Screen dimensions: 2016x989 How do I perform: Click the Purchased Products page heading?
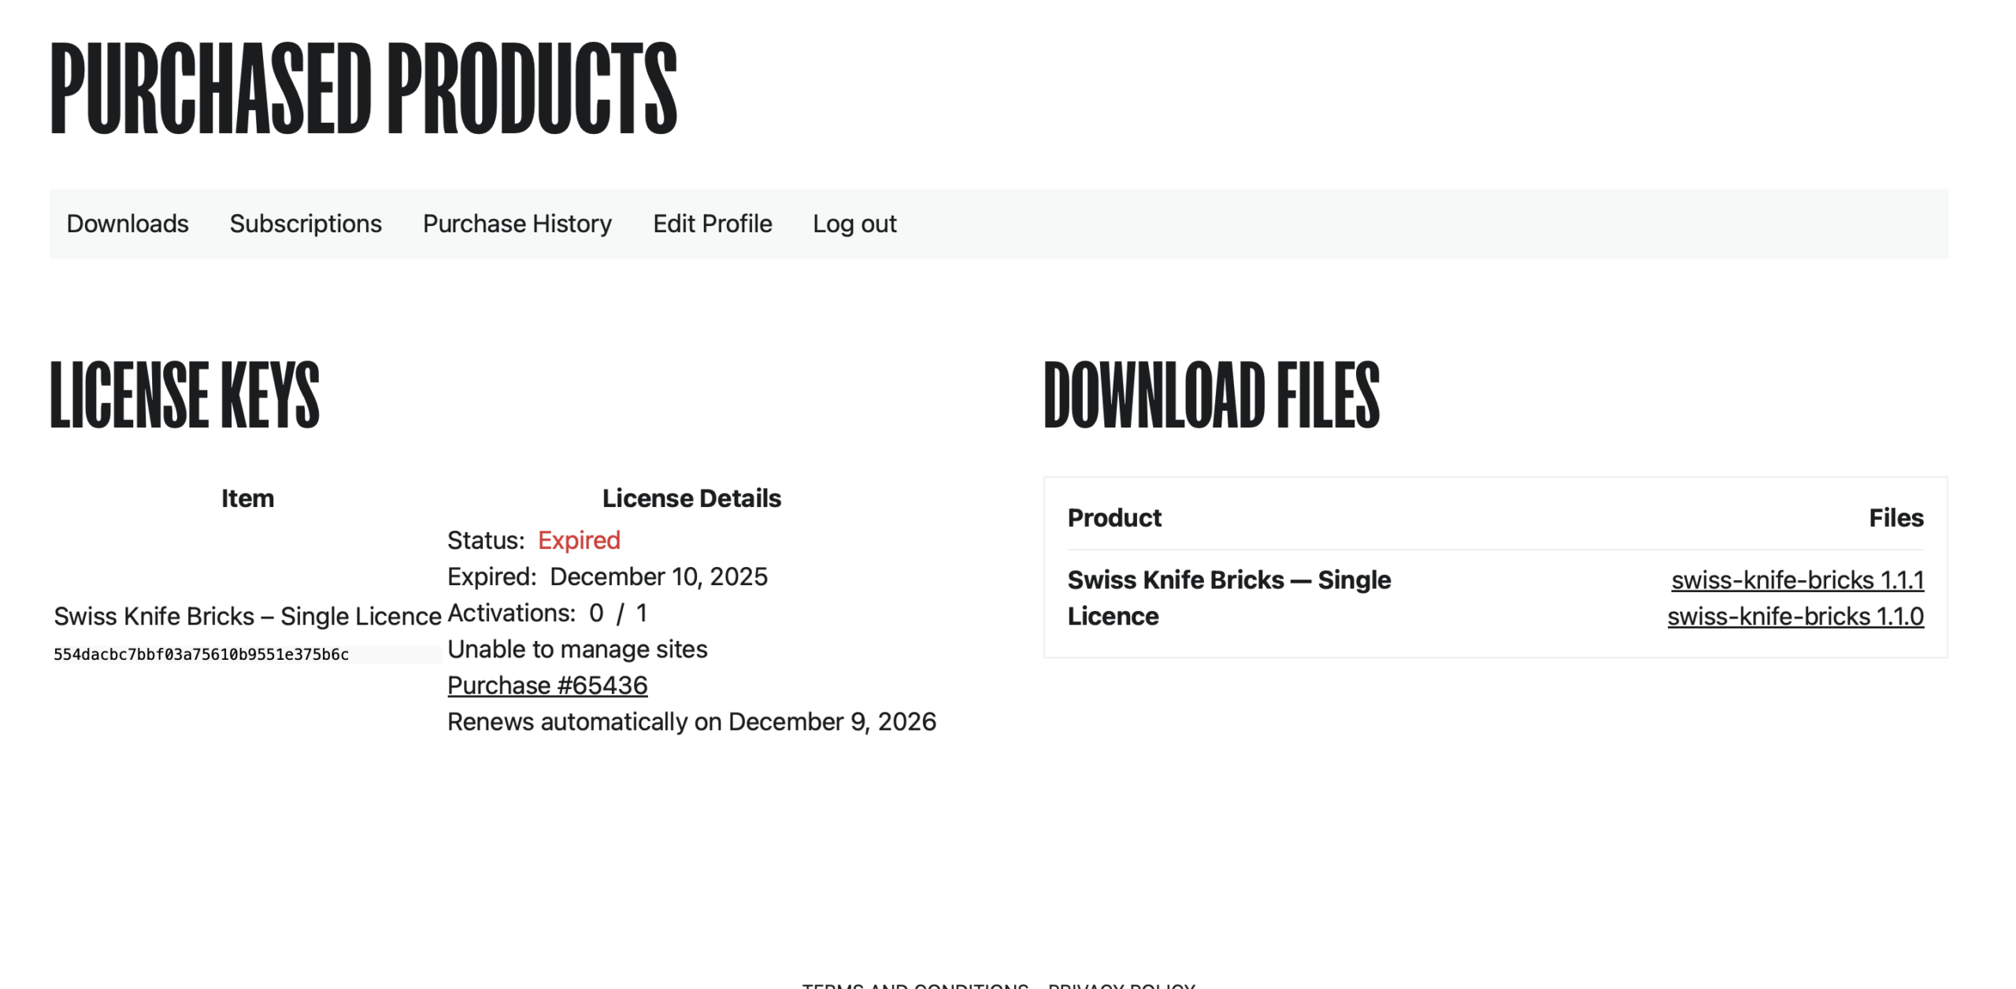363,88
